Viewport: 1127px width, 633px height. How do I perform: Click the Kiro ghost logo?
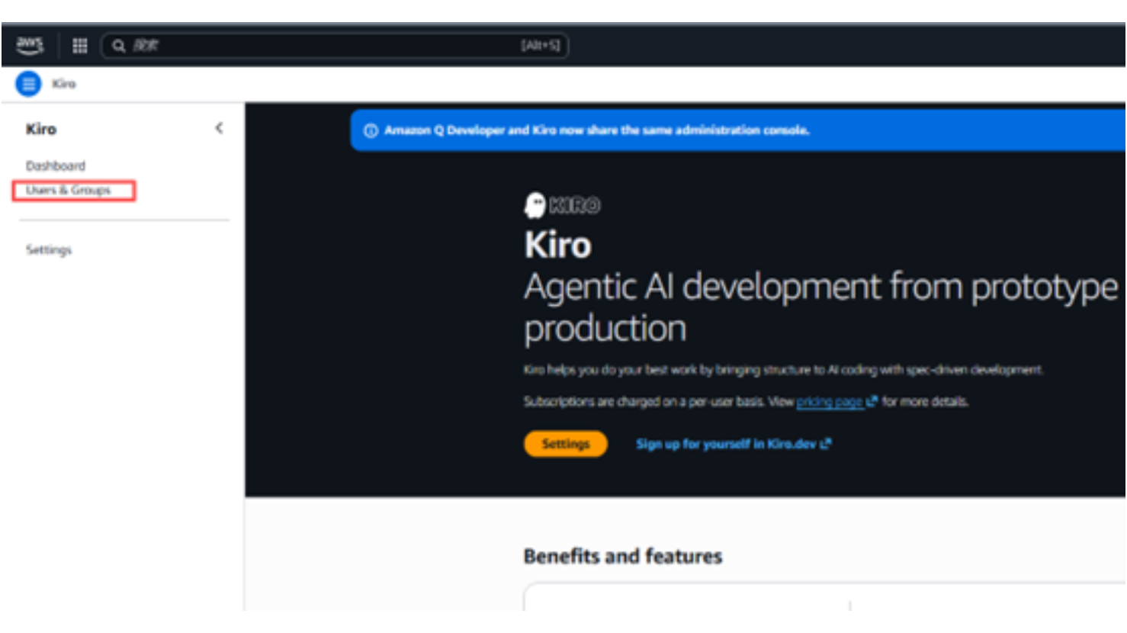535,205
